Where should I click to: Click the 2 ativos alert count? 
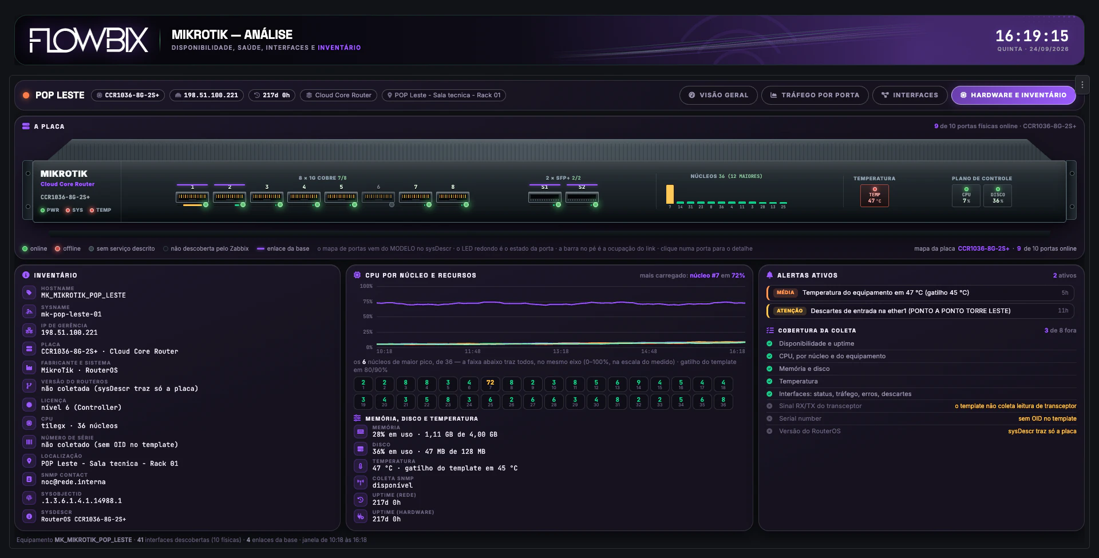click(1065, 275)
